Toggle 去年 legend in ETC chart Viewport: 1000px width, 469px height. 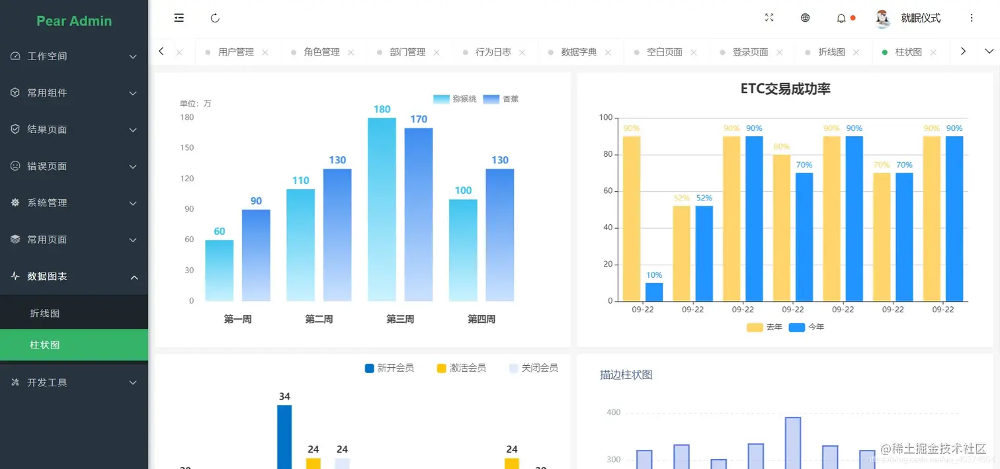(765, 327)
